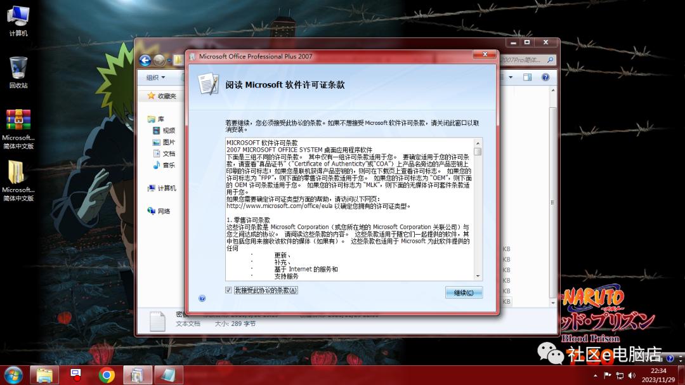This screenshot has width=685, height=385.
Task: Open File Explorer from taskbar
Action: click(x=44, y=375)
